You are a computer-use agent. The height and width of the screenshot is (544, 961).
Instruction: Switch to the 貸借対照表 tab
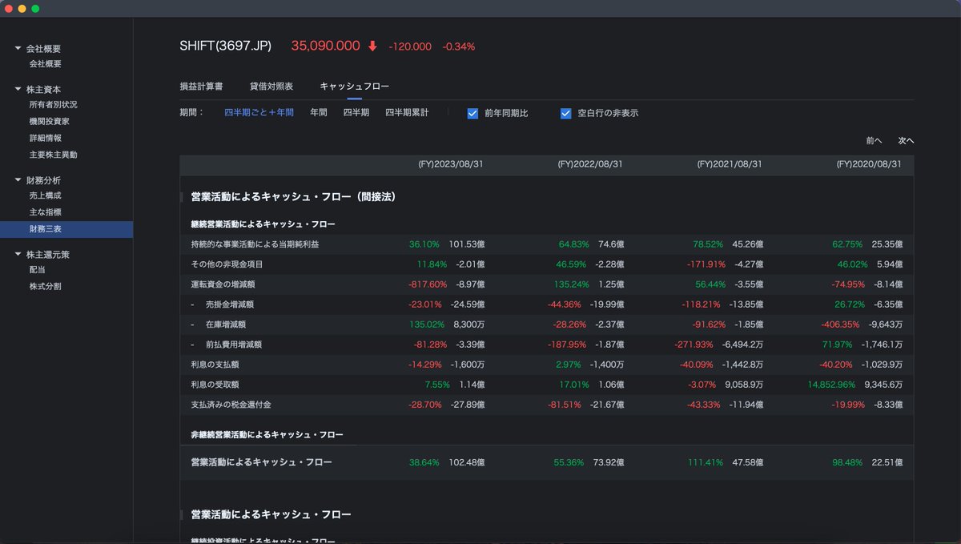tap(271, 86)
